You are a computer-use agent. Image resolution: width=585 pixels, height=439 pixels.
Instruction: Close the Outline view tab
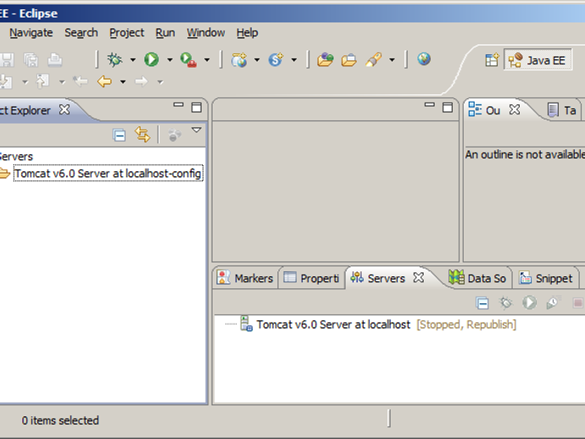[x=515, y=109]
